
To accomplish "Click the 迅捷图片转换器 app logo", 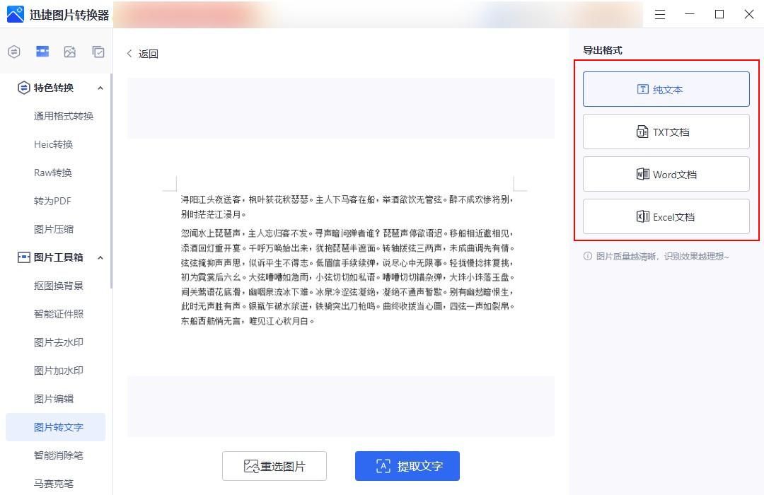I will coord(16,15).
